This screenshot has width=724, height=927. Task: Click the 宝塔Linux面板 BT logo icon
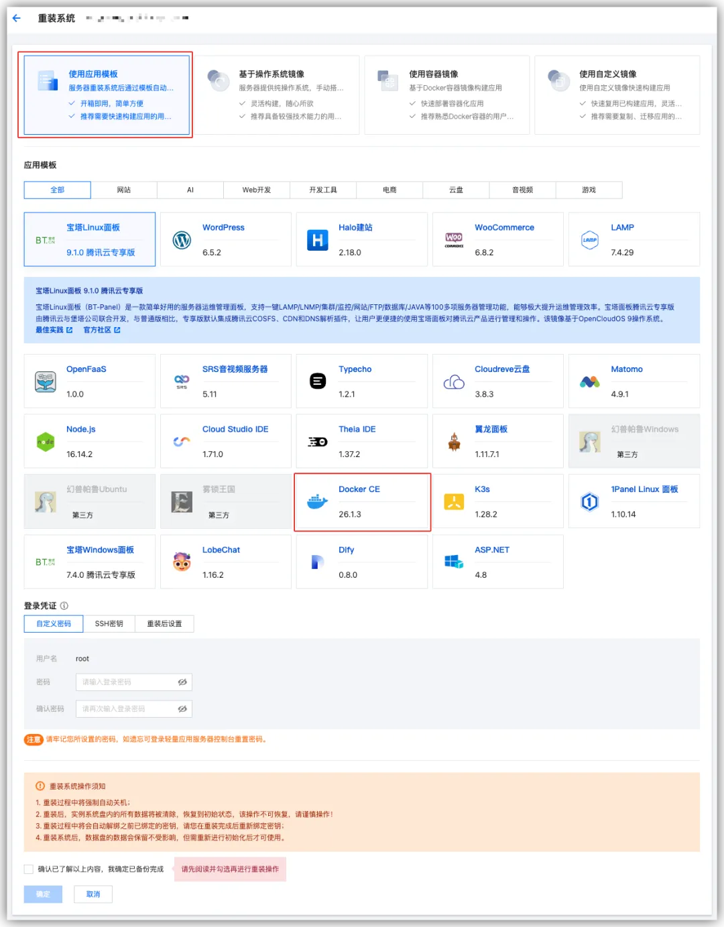coord(46,240)
